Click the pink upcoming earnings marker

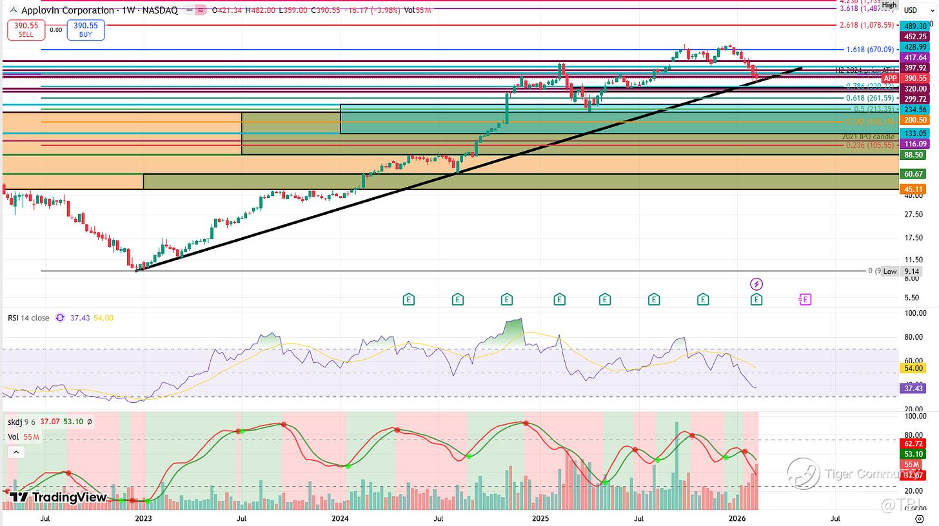[x=805, y=299]
